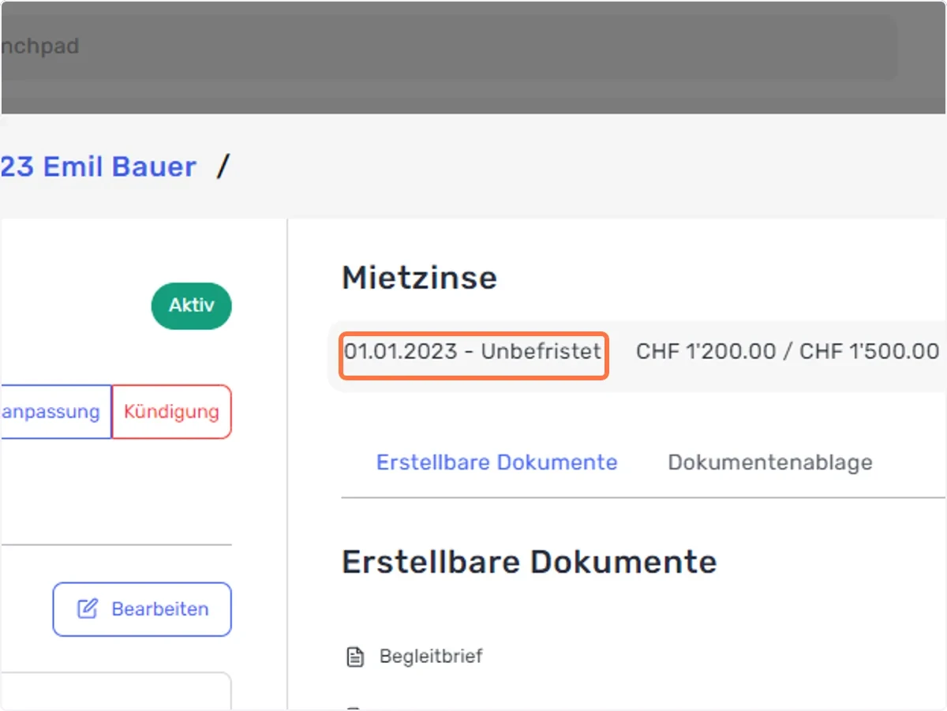Click the CHF 1'200.00 / CHF 1'500.00 amount
947x711 pixels.
pyautogui.click(x=788, y=352)
